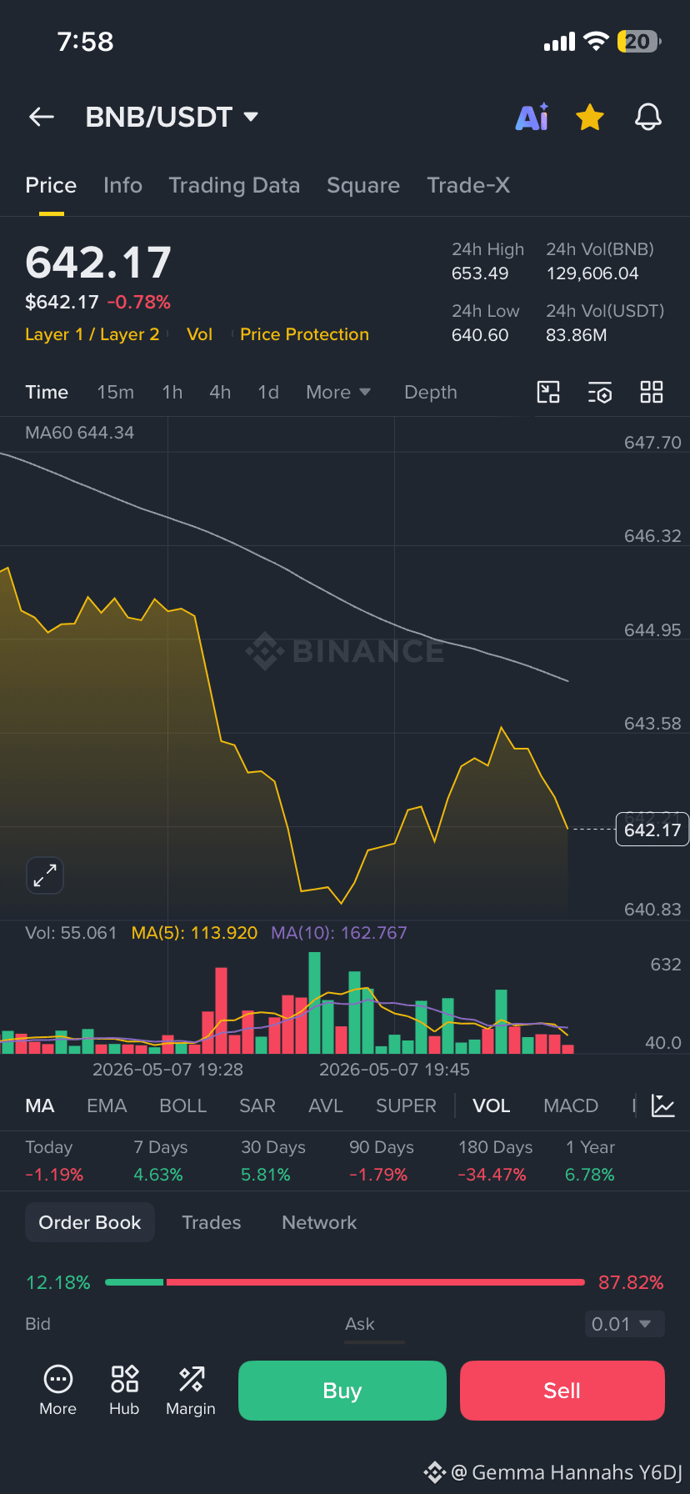Image resolution: width=690 pixels, height=1494 pixels.
Task: Open the multi-chart grid icon
Action: pyautogui.click(x=652, y=392)
